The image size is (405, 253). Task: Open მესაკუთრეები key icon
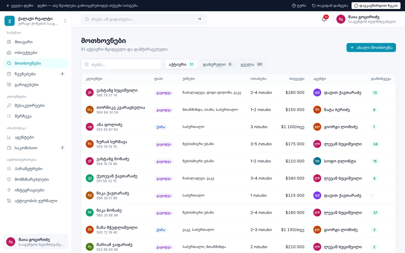pyautogui.click(x=9, y=105)
